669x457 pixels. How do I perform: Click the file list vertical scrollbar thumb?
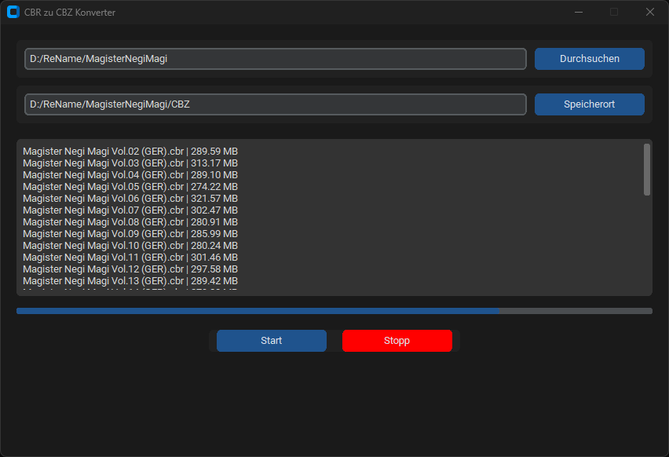pyautogui.click(x=647, y=170)
